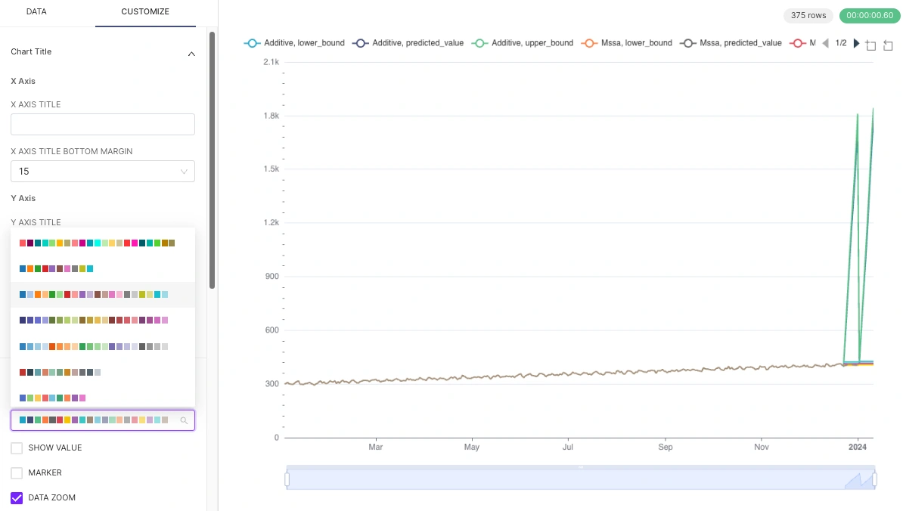This screenshot has height=511, width=906.
Task: Click the 375 rows badge
Action: click(x=808, y=16)
